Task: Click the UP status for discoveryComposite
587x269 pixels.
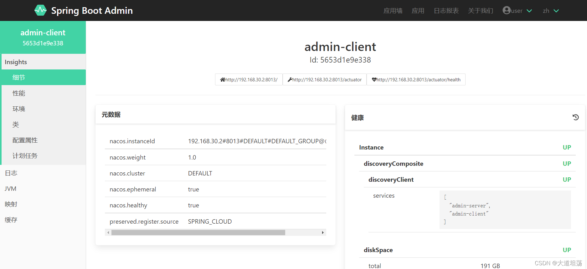Action: (567, 164)
